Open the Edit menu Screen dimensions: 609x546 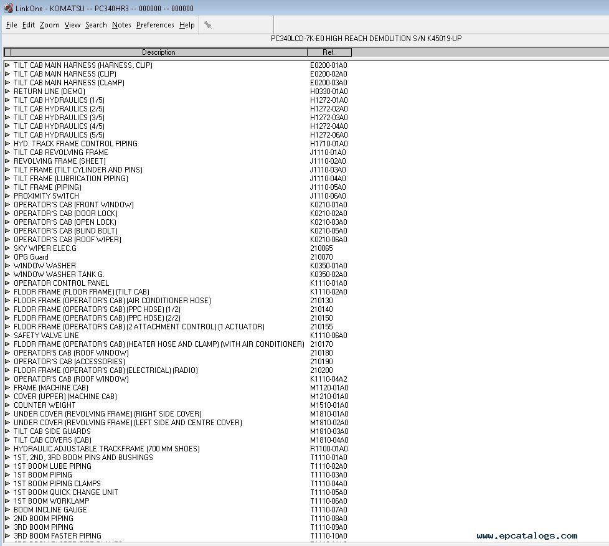click(29, 25)
